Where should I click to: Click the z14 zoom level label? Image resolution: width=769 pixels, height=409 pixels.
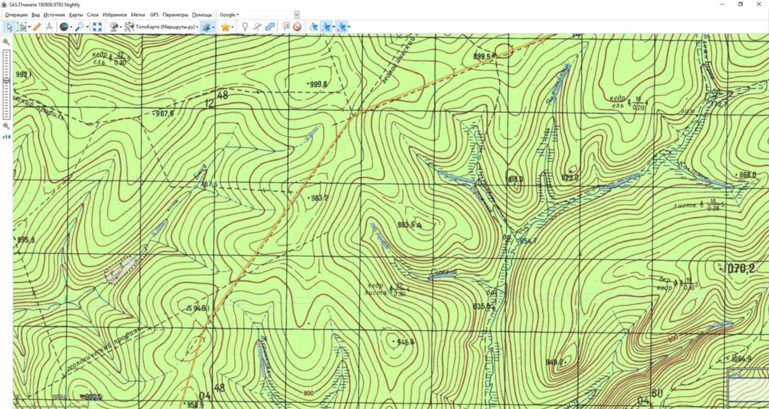pos(6,137)
